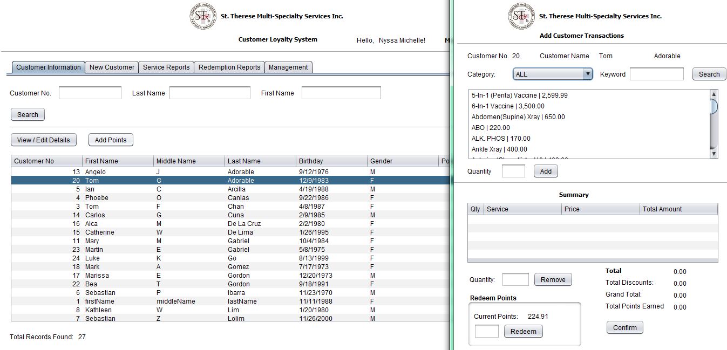Click the service list scrollbar thumb
Image resolution: width=727 pixels, height=350 pixels.
coord(714,106)
